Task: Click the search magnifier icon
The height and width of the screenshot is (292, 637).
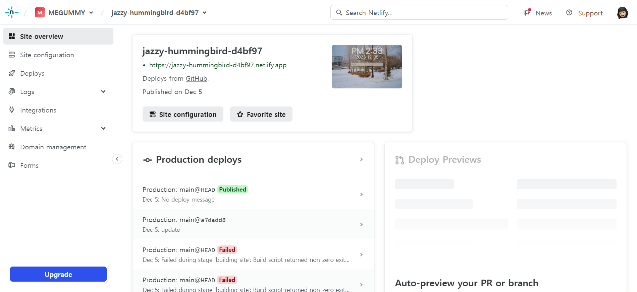Action: coord(339,12)
